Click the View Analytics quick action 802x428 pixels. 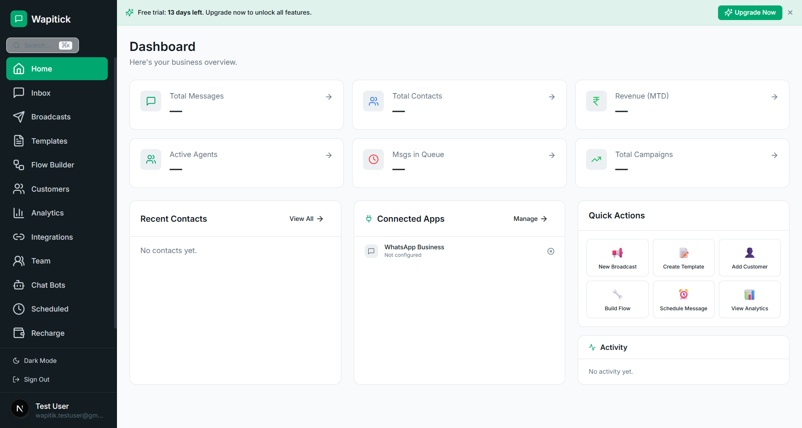[x=750, y=299]
